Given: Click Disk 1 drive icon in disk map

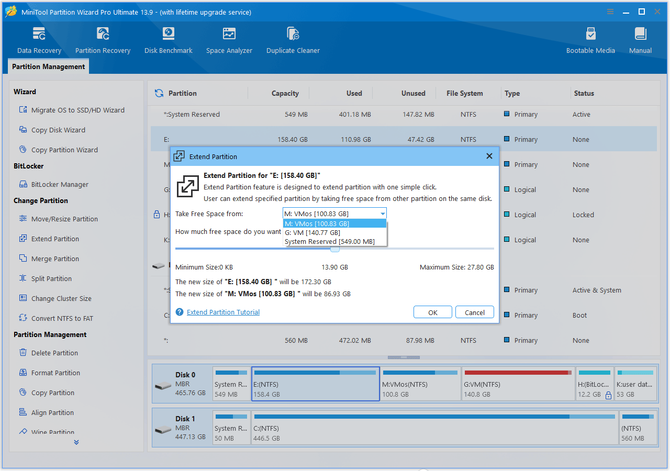Looking at the screenshot, I should click(x=162, y=430).
